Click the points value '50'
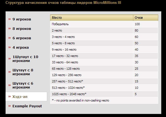 136,43
